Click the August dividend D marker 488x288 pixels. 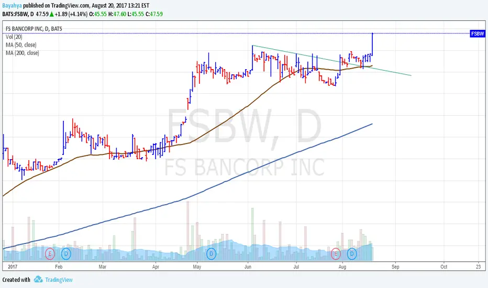pyautogui.click(x=352, y=254)
